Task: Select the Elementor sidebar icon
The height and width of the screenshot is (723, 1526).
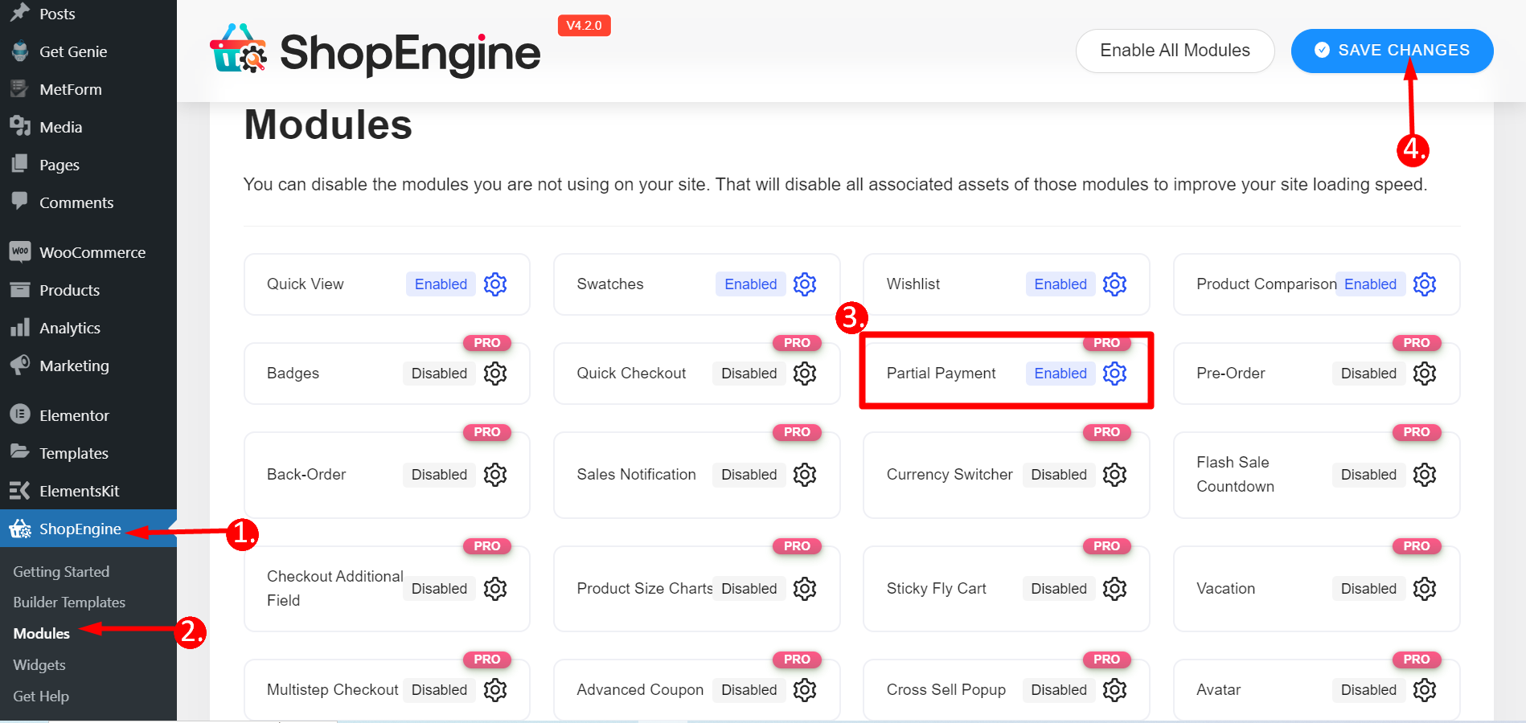Action: 19,415
